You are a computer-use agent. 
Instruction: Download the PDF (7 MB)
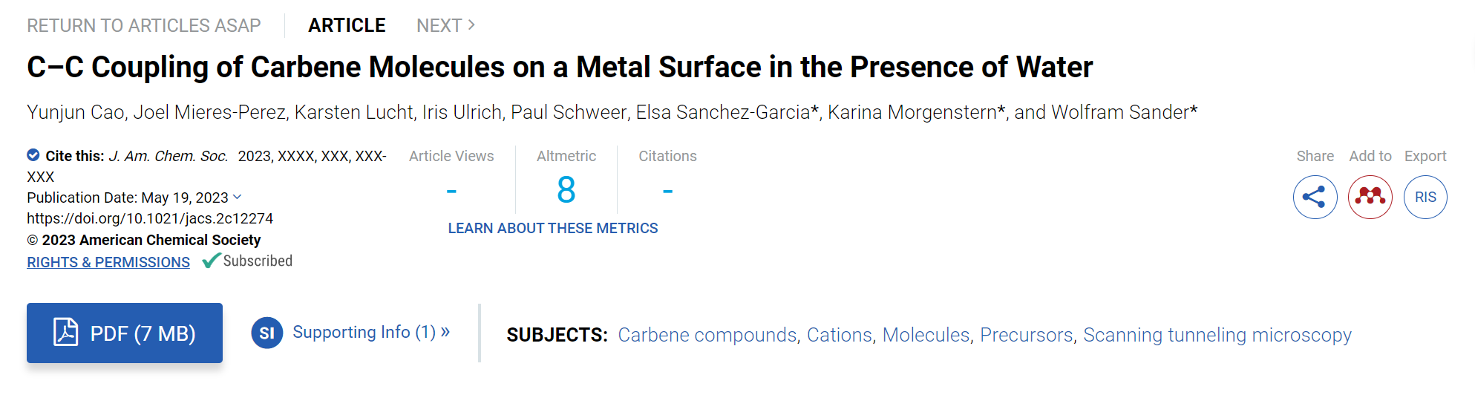pyautogui.click(x=125, y=333)
